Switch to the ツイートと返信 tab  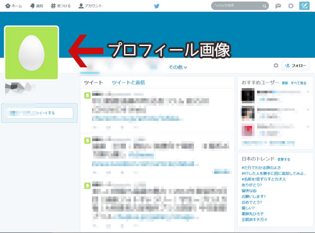coord(129,82)
